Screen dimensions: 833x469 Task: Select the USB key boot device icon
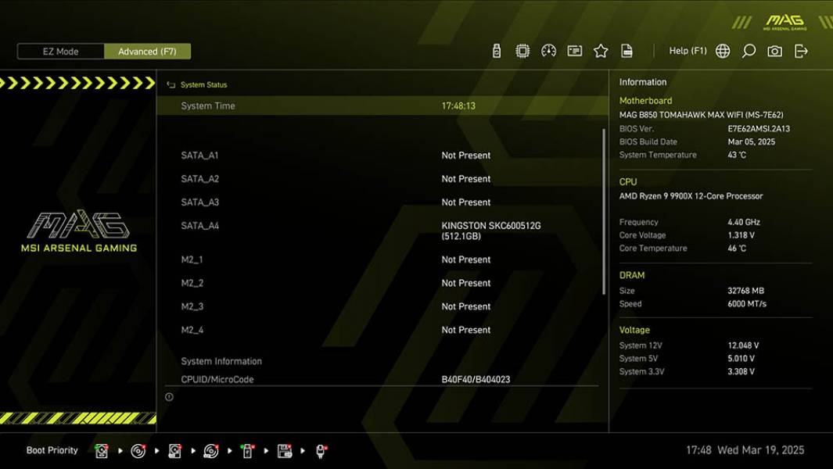coord(247,451)
